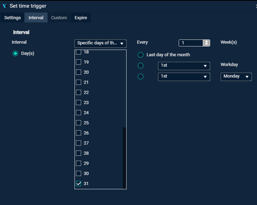The width and height of the screenshot is (257, 205).
Task: Expand the 1st dropdown beside Monday
Action: pyautogui.click(x=184, y=77)
